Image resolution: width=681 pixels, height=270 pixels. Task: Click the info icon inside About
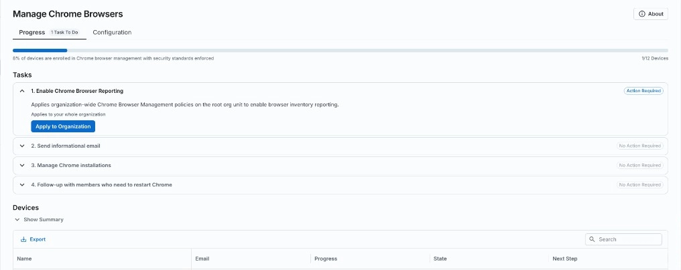642,14
